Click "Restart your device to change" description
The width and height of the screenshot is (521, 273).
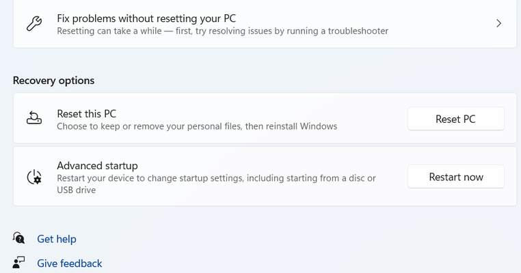tap(216, 178)
